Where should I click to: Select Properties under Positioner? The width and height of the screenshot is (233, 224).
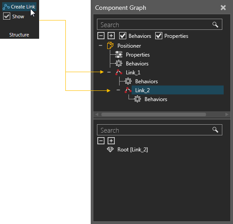137,55
